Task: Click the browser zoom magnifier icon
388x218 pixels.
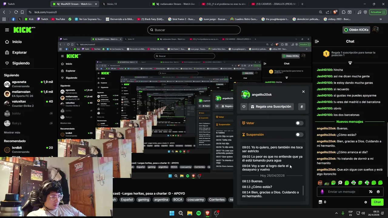Action: tap(321, 12)
